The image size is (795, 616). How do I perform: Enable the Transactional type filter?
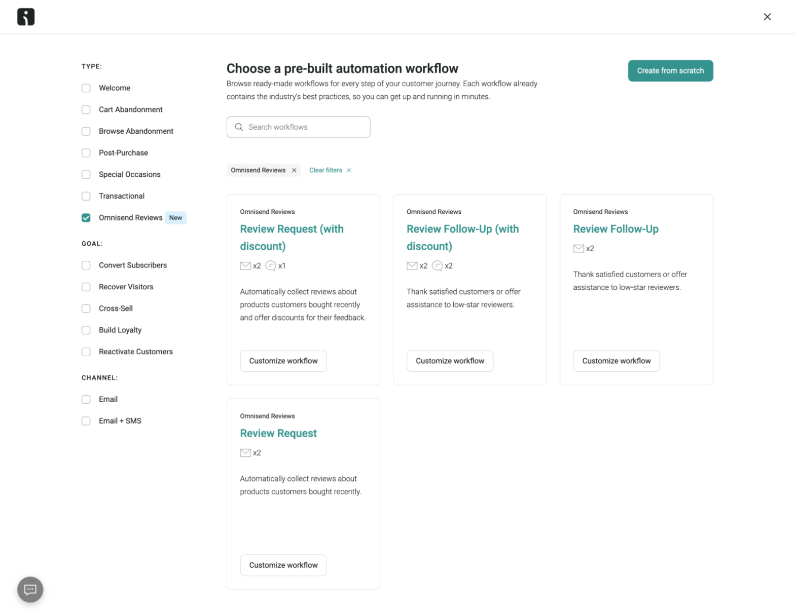coord(86,196)
